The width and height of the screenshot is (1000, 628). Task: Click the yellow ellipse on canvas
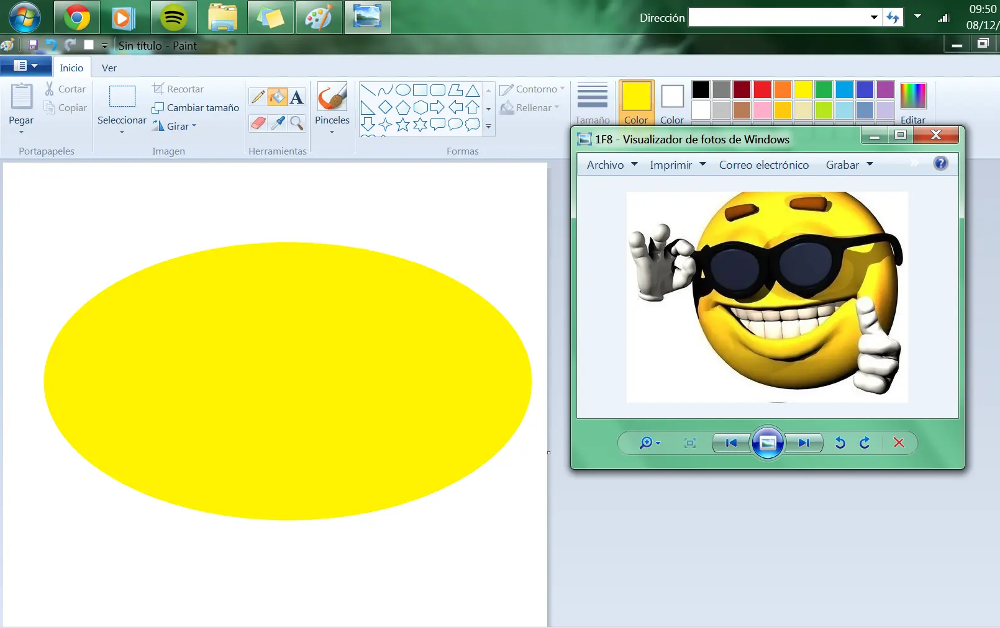pos(288,380)
